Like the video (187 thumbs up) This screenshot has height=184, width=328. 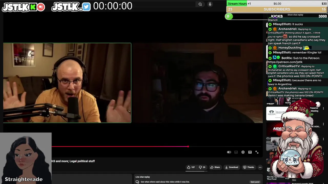pyautogui.click(x=191, y=167)
